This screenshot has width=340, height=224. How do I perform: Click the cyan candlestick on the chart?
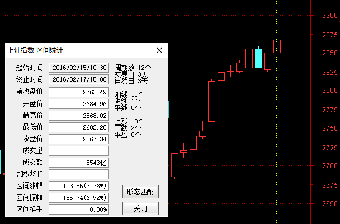[x=258, y=59]
